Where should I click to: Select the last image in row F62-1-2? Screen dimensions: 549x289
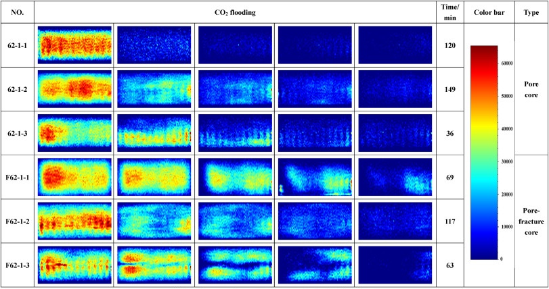point(395,221)
